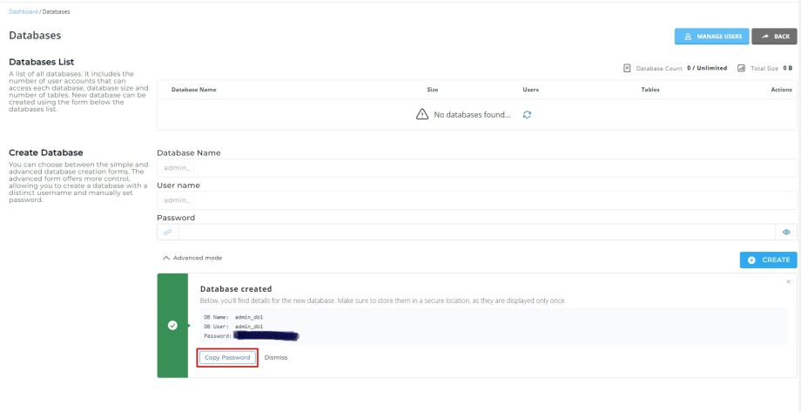Screen dimensions: 801x412
Task: Generate a random password icon
Action: pos(167,232)
